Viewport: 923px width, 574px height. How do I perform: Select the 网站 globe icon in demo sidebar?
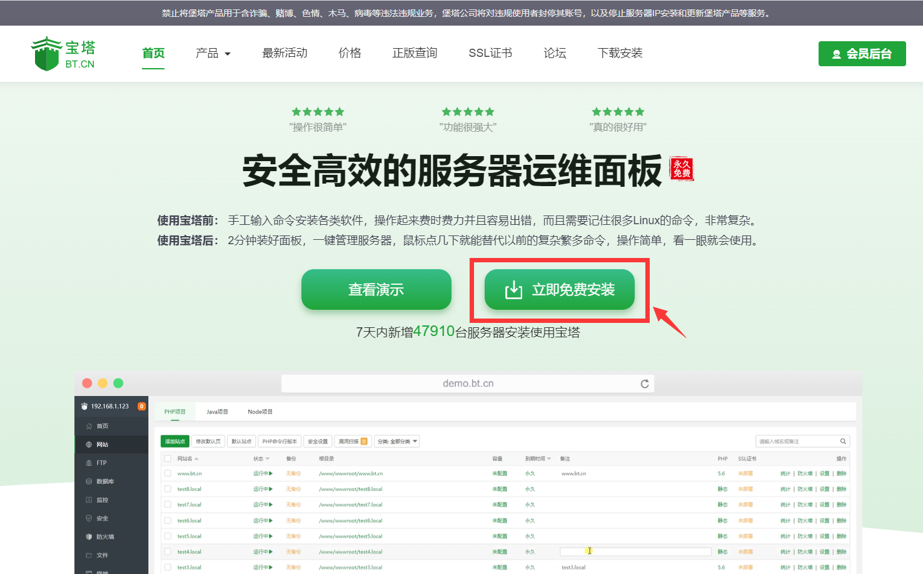pos(89,445)
